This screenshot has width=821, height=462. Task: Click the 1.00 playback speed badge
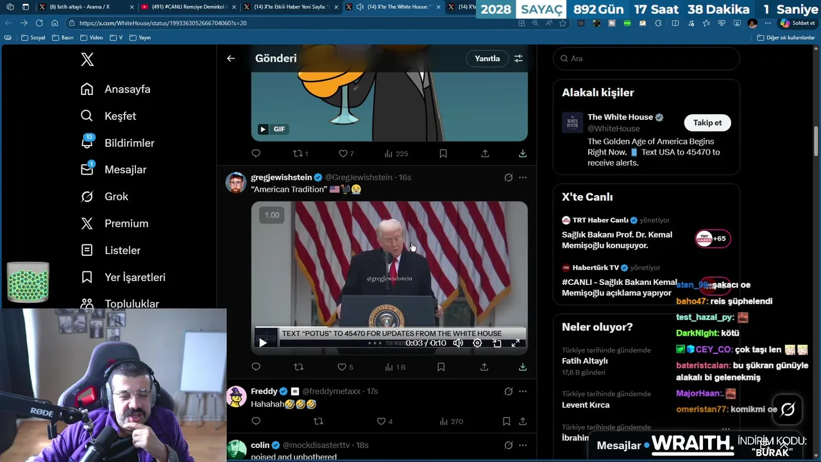[x=272, y=215]
